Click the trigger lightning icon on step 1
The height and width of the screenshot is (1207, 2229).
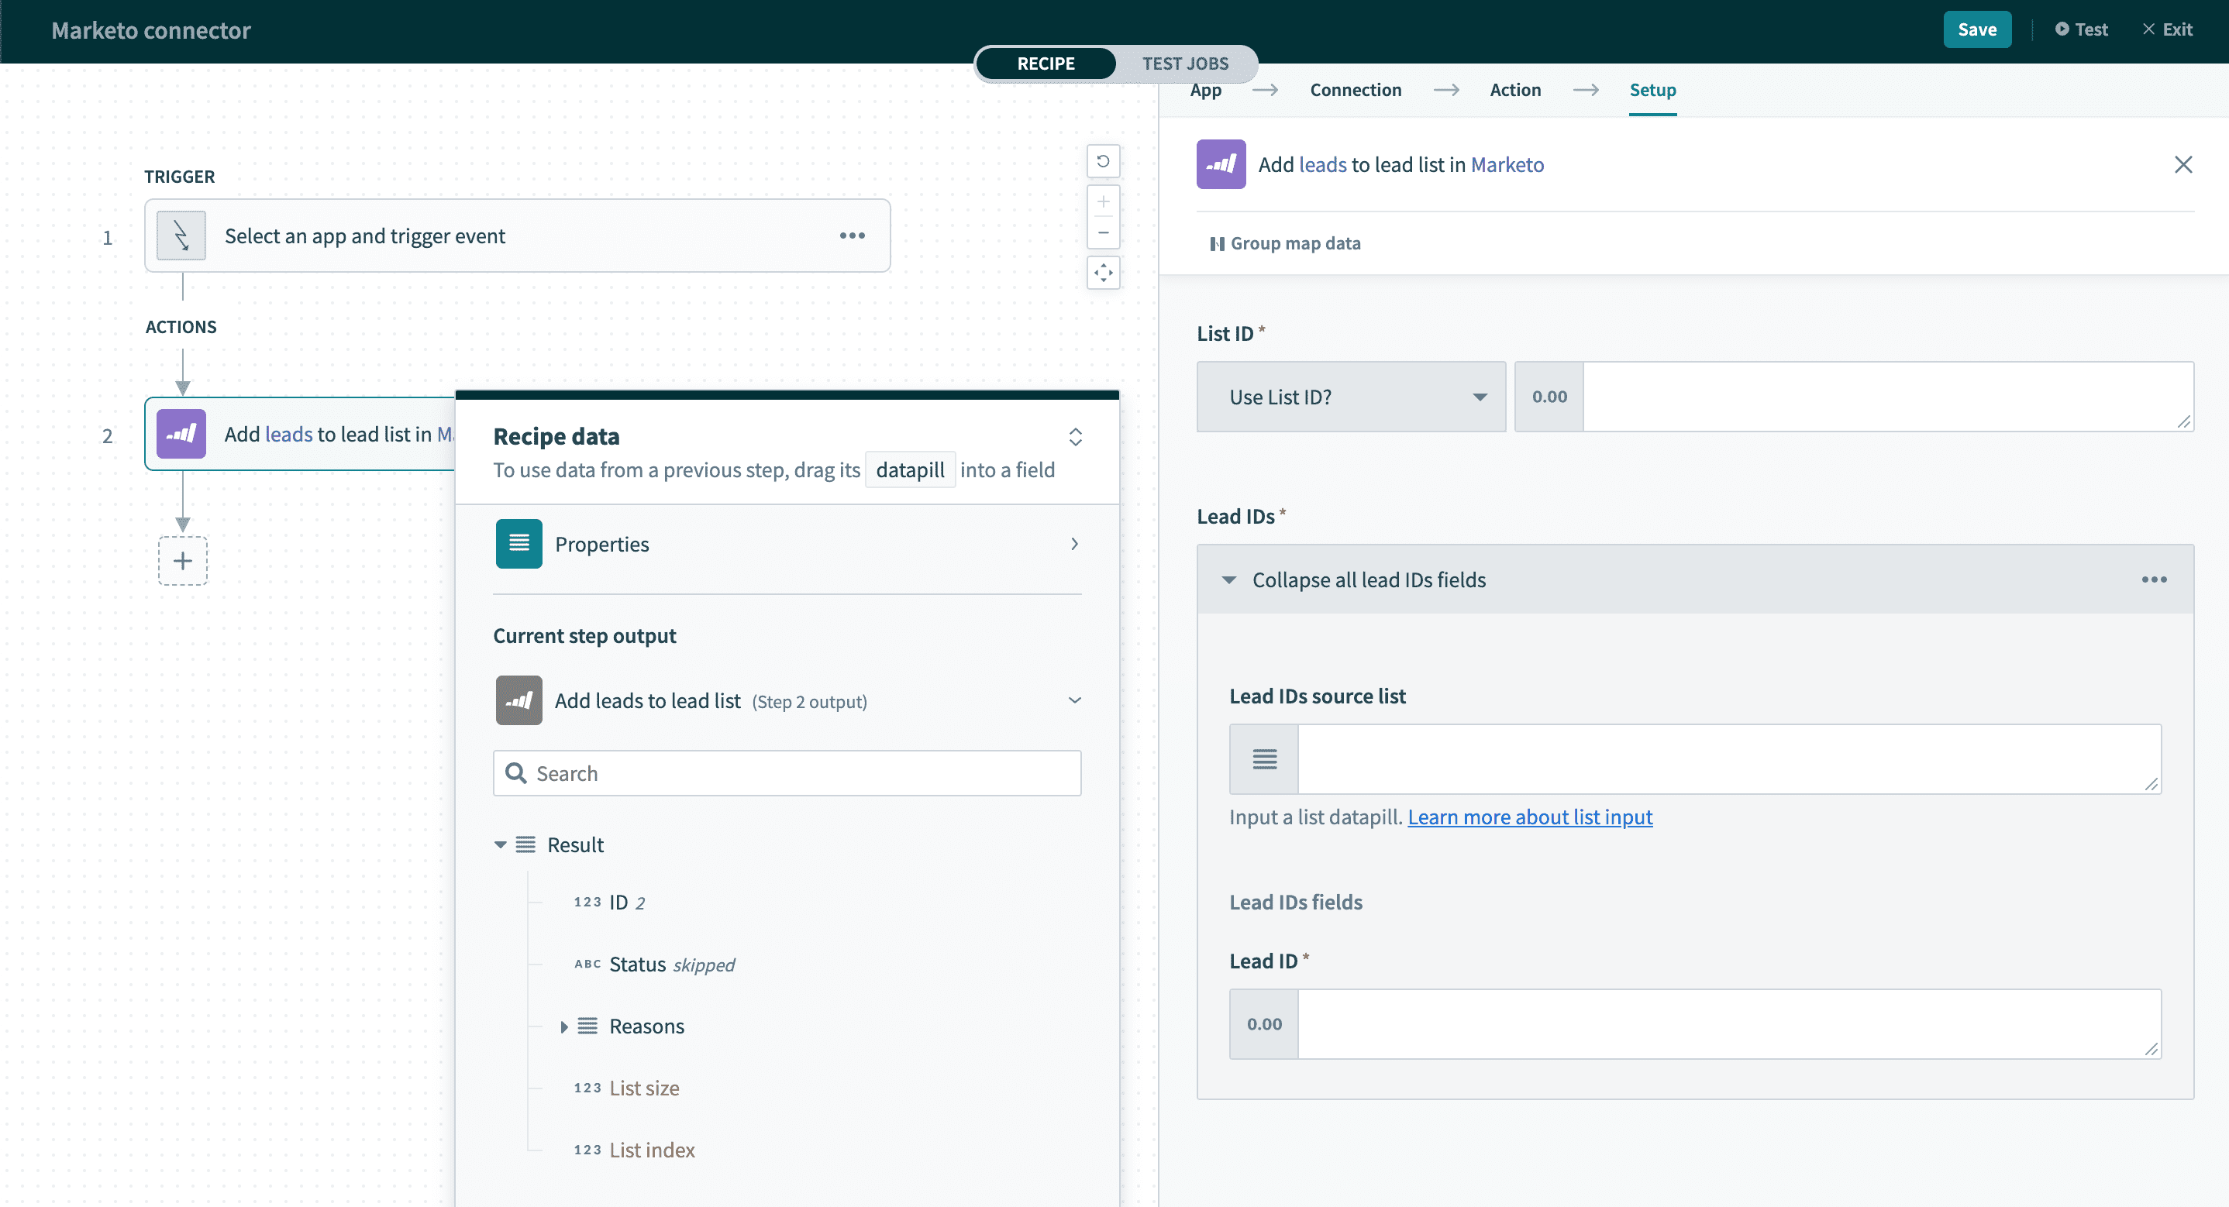[x=180, y=235]
